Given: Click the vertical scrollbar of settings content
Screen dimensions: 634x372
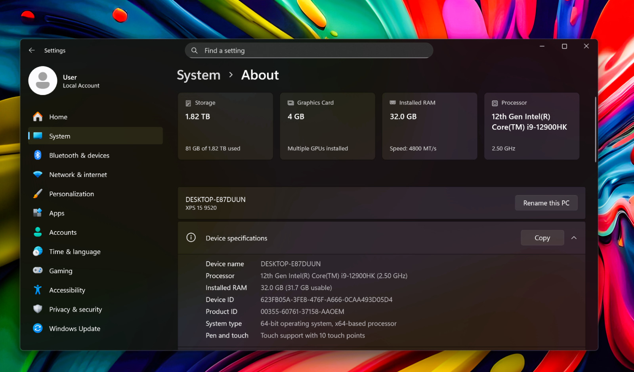Looking at the screenshot, I should 595,129.
